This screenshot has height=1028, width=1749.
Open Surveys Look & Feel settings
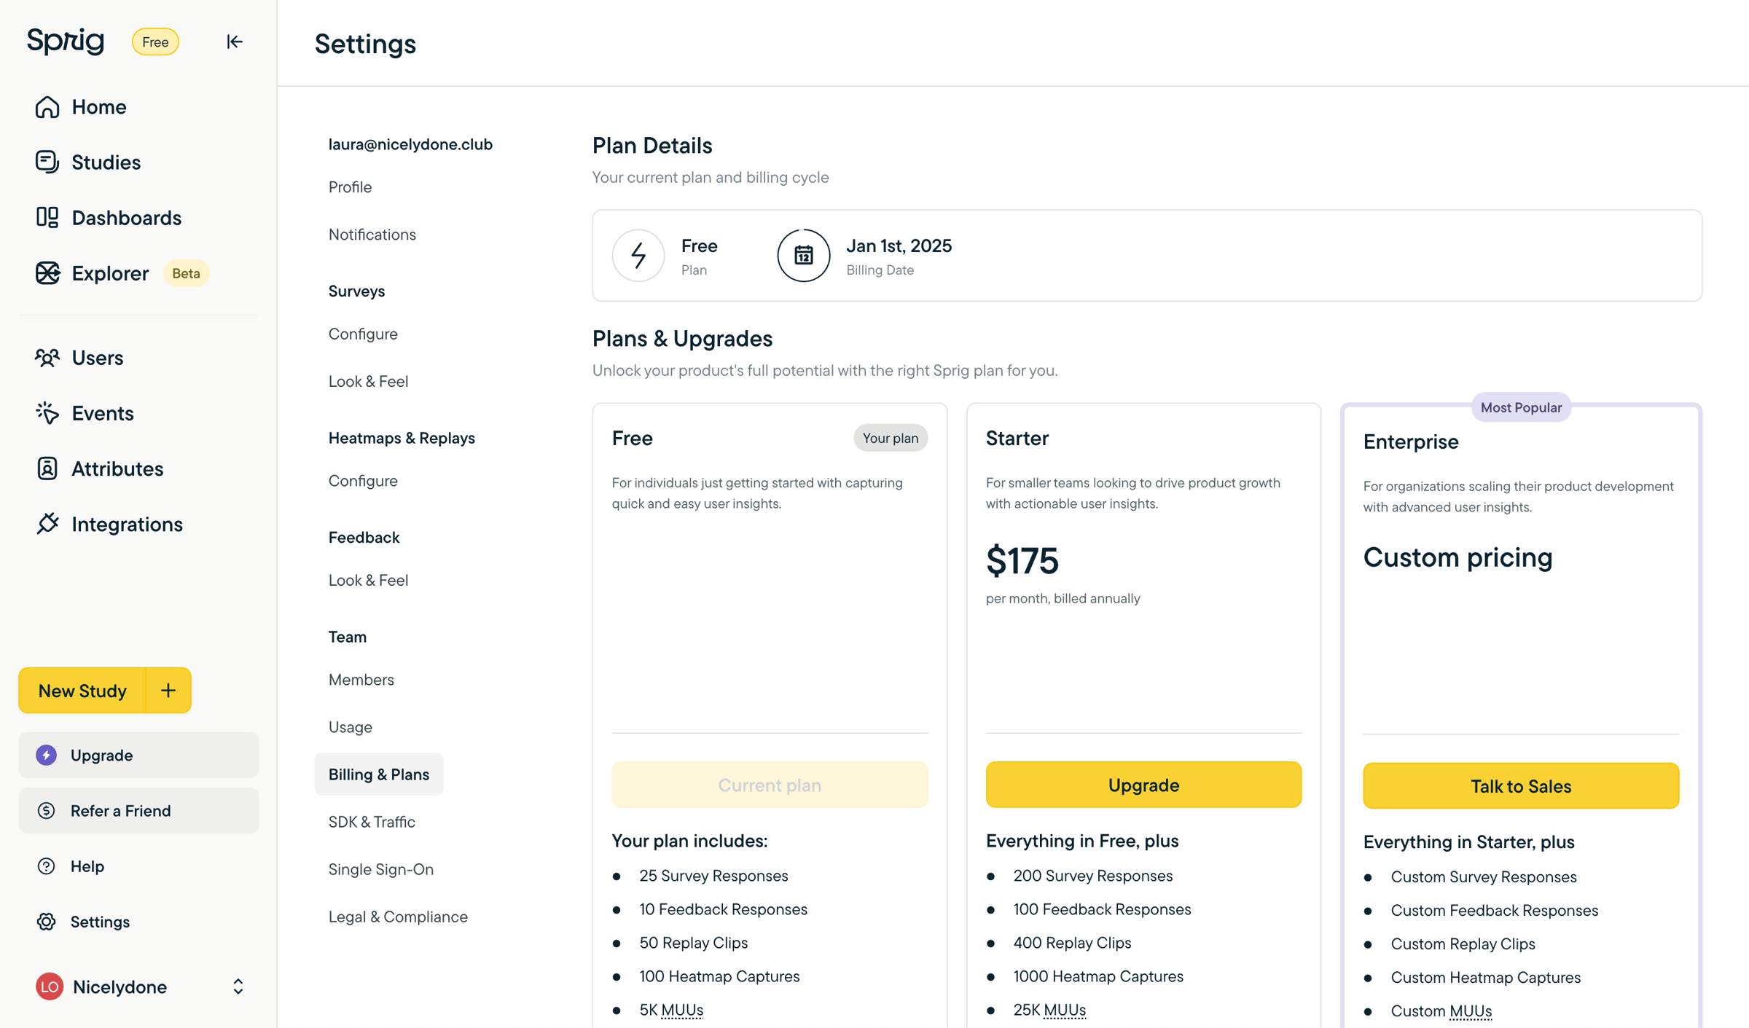click(x=368, y=381)
